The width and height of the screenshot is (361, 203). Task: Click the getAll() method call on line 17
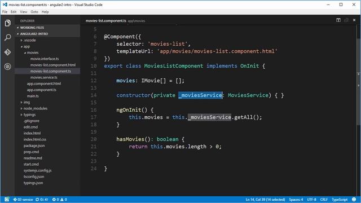[246, 117]
